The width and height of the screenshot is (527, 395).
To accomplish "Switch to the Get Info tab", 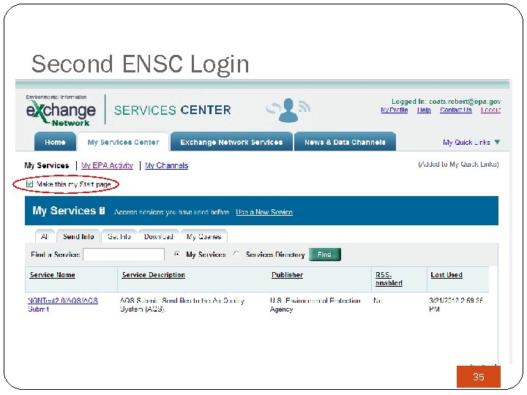I will coord(119,236).
